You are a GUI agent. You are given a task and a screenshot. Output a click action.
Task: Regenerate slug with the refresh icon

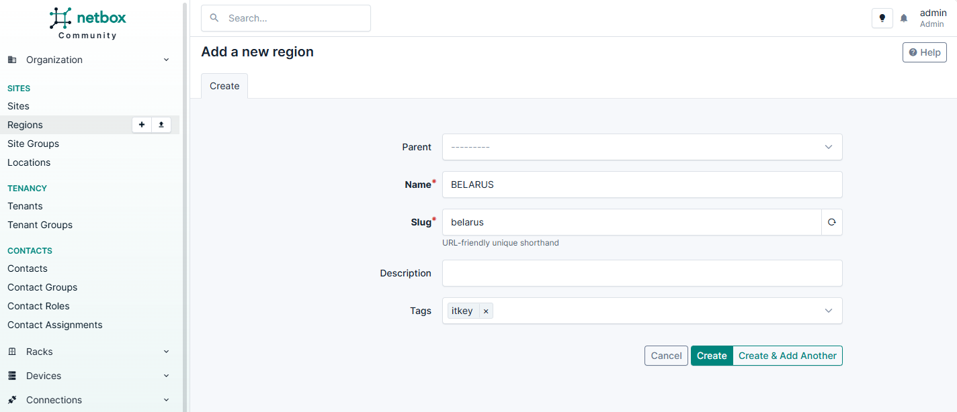coord(831,222)
